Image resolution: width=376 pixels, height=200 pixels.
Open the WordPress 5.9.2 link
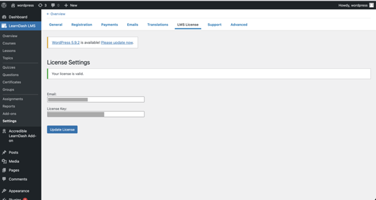[66, 42]
